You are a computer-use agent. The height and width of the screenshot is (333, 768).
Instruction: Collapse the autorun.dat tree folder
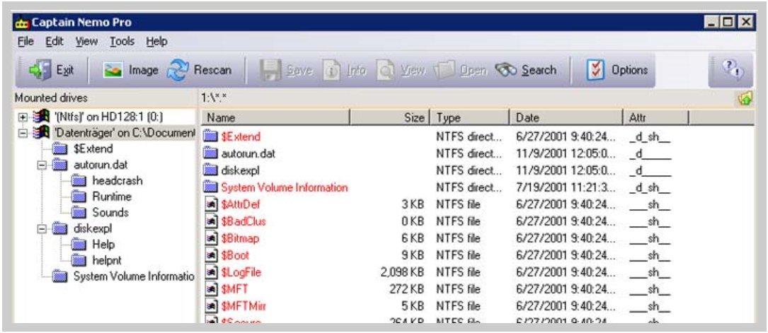click(x=42, y=165)
